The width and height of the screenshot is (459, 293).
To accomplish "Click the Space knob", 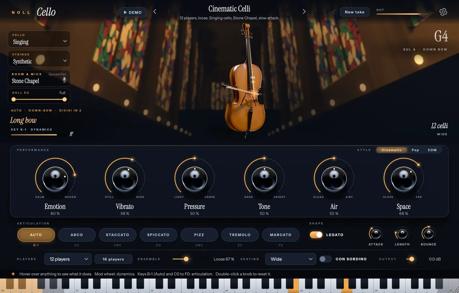I will [x=404, y=179].
